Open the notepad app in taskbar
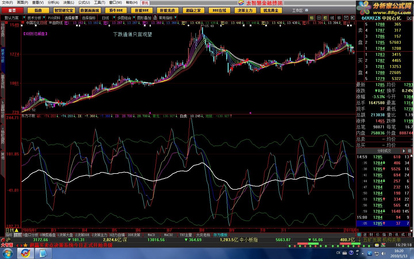The image size is (414, 259). tap(43, 253)
